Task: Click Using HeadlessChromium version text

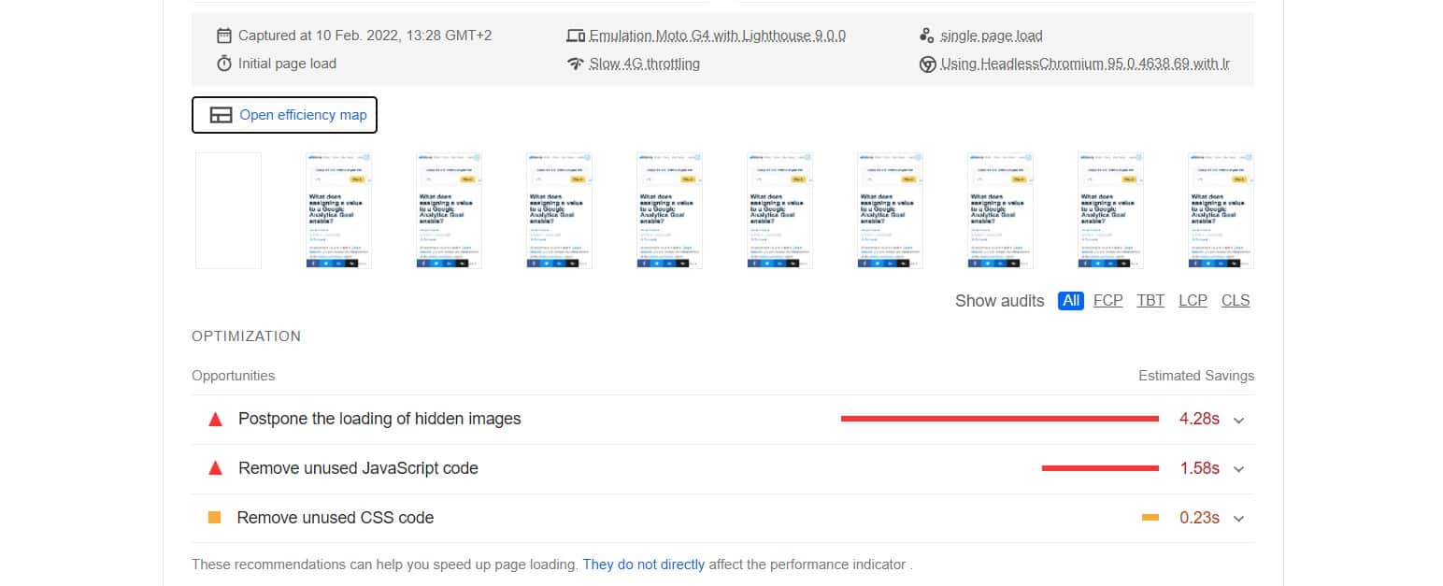Action: pyautogui.click(x=1085, y=64)
